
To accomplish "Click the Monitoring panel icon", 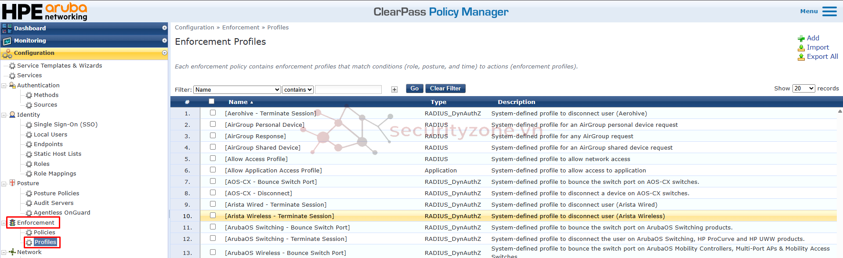I will point(7,41).
